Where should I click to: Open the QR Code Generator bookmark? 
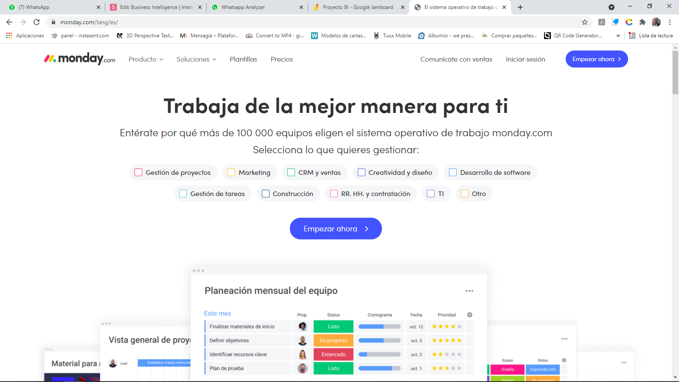tap(573, 36)
